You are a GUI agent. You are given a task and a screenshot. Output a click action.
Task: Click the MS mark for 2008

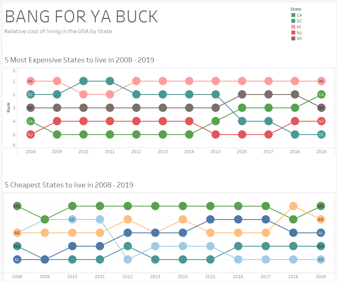click(17, 206)
